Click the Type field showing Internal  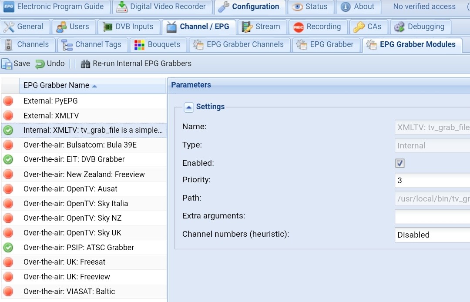pos(432,146)
